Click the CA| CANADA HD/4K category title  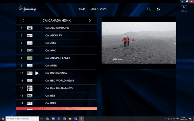click(57, 21)
